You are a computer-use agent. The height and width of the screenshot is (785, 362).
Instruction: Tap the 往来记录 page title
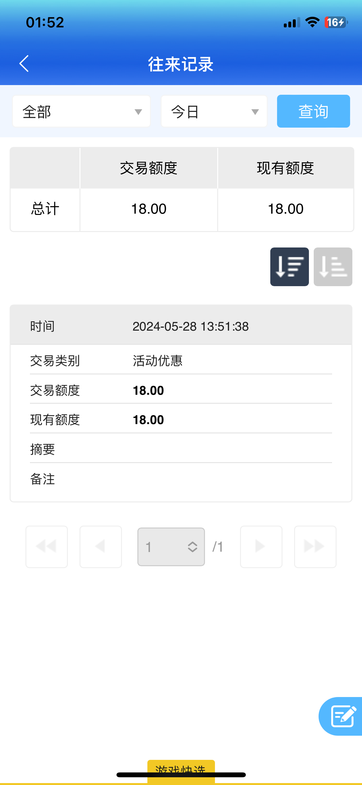pos(181,64)
